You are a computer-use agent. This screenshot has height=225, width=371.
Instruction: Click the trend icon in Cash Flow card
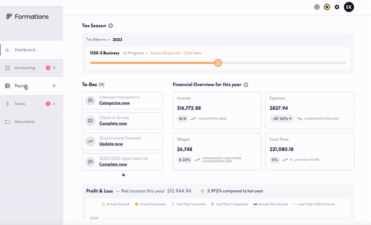coord(285,160)
